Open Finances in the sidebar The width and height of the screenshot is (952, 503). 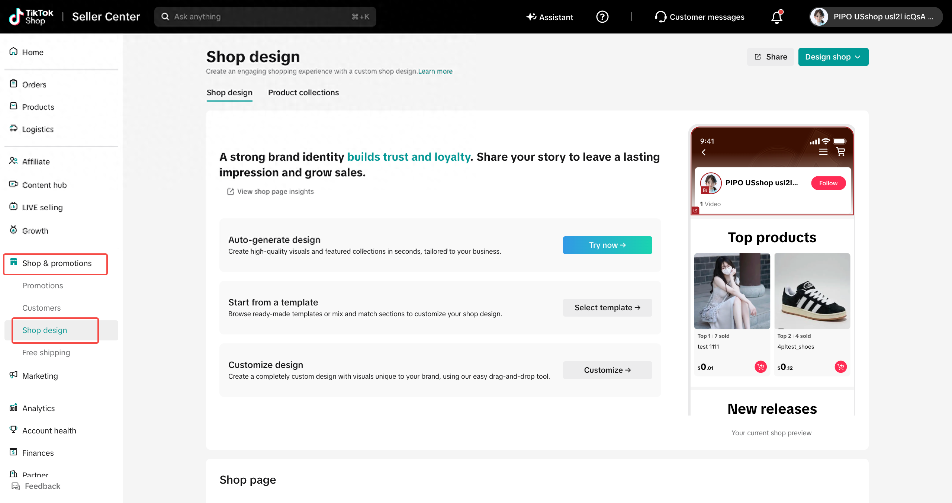click(x=38, y=453)
